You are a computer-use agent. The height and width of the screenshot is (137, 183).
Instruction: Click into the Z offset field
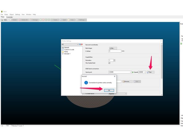(x=115, y=51)
